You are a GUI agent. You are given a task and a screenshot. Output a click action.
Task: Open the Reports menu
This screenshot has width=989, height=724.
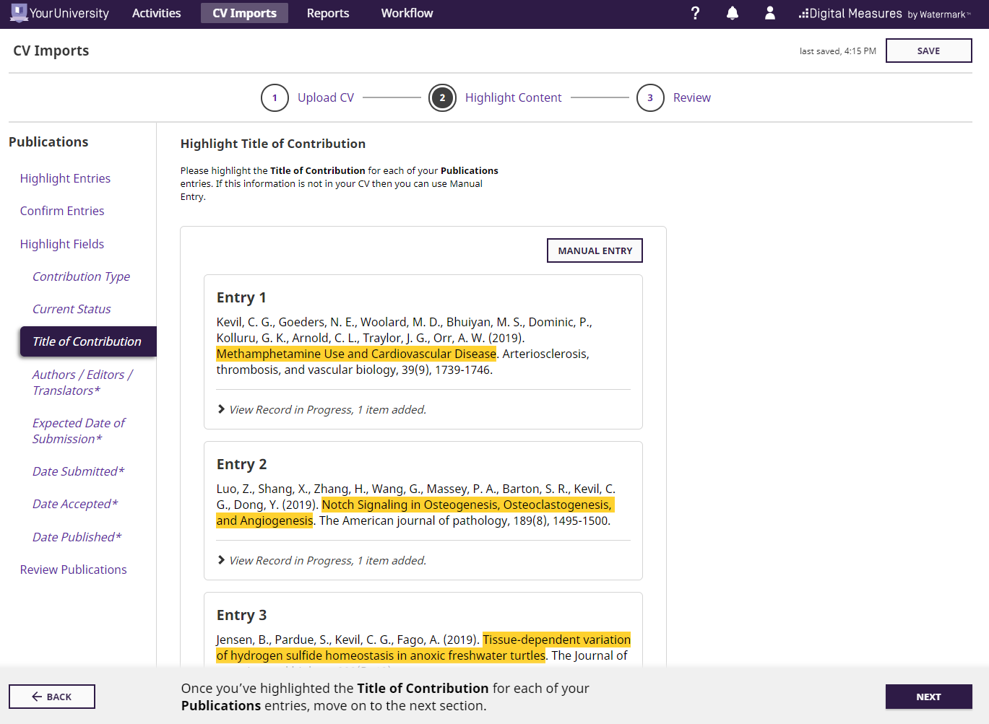[327, 13]
